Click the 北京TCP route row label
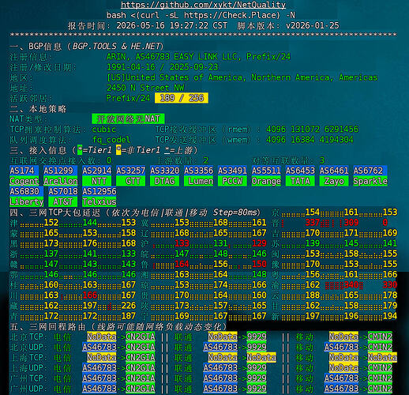Viewport: 409px width, 395px height. click(x=28, y=337)
